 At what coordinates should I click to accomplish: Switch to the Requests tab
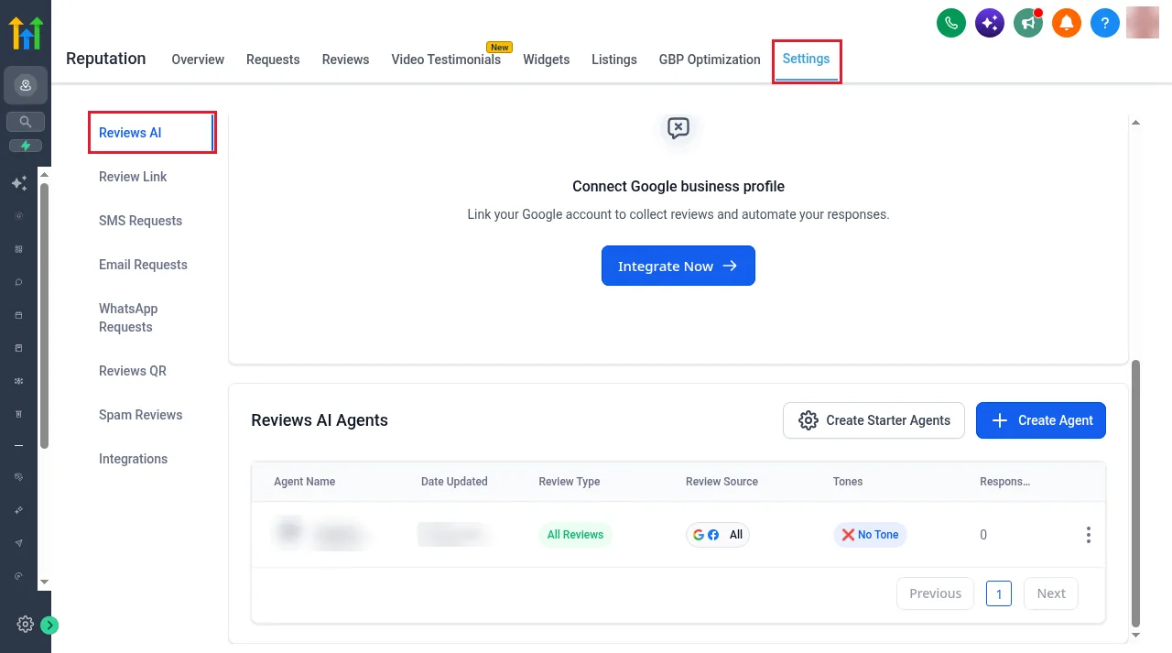273,60
